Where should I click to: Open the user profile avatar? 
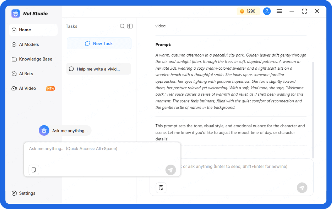(x=267, y=11)
